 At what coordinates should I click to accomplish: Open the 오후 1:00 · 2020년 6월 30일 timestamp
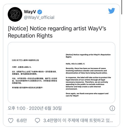click(35, 108)
